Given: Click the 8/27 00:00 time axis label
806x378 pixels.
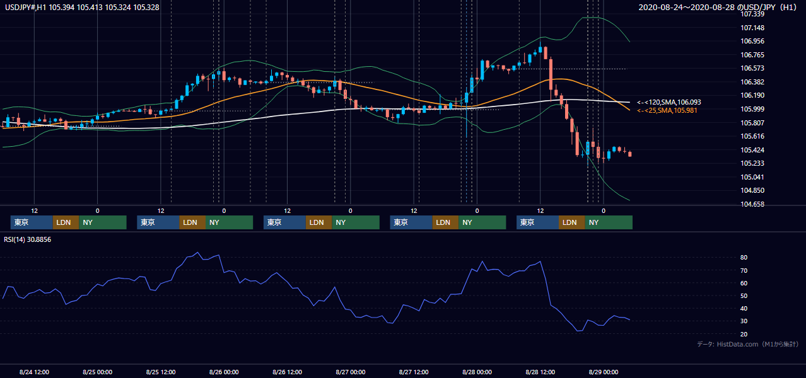Looking at the screenshot, I should coord(350,372).
